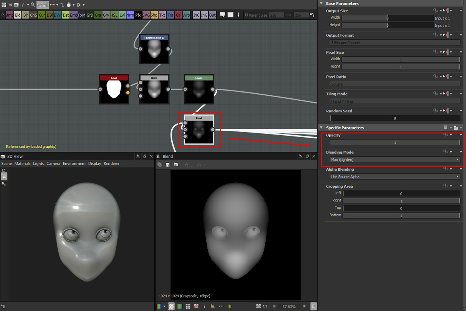Image resolution: width=466 pixels, height=311 pixels.
Task: Toggle zoom lock in 2D view
Action: (x=314, y=306)
